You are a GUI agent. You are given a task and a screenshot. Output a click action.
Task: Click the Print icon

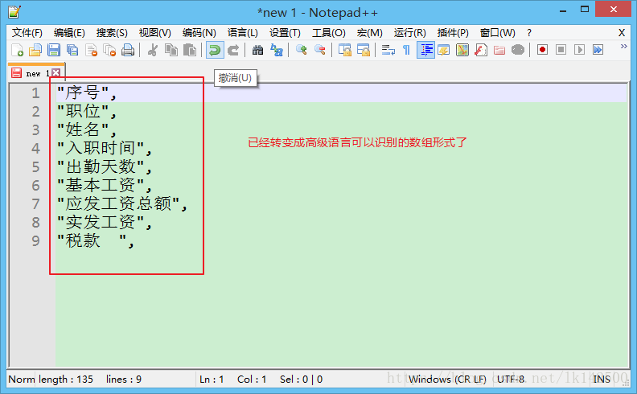(128, 50)
